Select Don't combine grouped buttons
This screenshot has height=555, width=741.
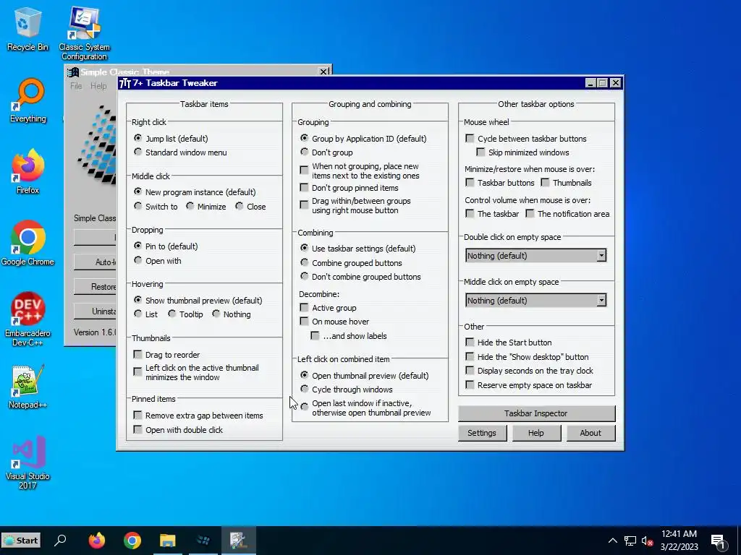305,276
